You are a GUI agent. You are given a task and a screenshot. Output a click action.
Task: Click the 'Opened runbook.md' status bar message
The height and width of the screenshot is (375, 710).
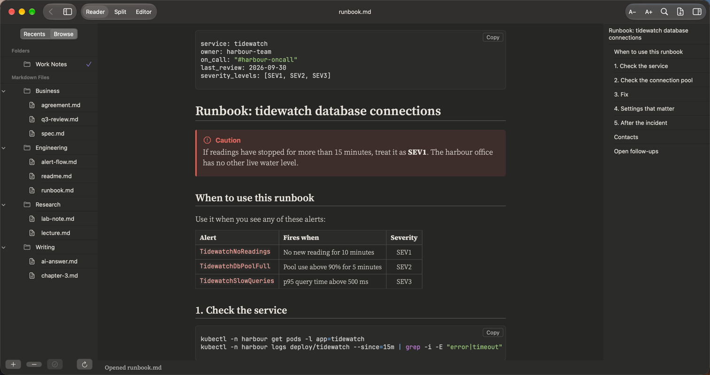coord(133,367)
